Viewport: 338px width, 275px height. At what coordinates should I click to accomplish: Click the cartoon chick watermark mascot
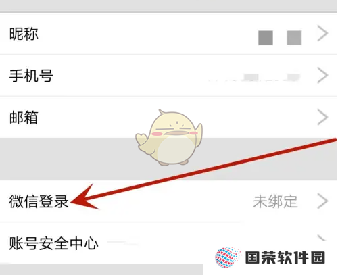click(169, 138)
